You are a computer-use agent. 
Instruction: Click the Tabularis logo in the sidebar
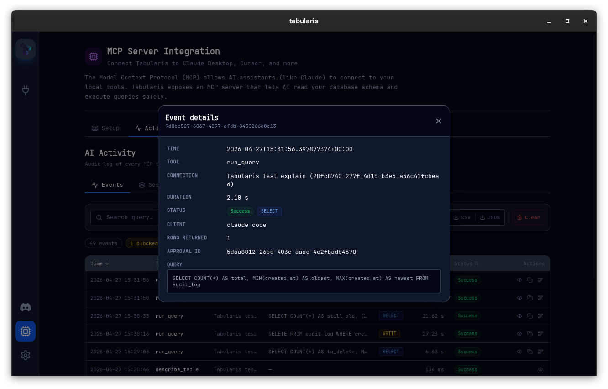(26, 49)
